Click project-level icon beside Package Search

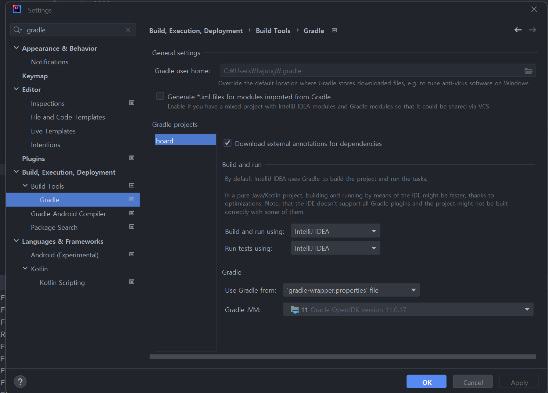click(132, 226)
